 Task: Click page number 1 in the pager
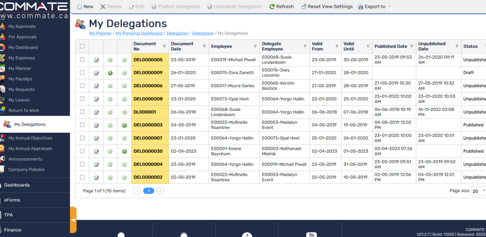pyautogui.click(x=149, y=191)
